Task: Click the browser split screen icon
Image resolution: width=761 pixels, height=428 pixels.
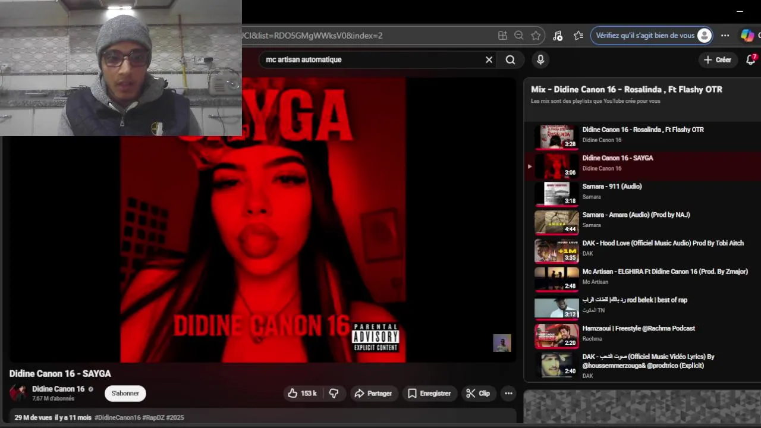Action: (502, 36)
